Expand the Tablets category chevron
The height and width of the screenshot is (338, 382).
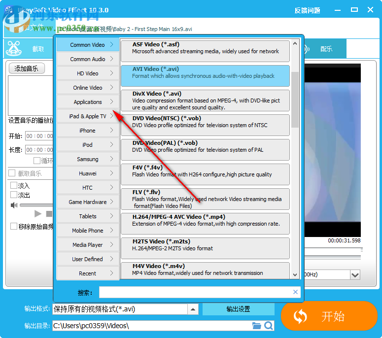coord(111,216)
